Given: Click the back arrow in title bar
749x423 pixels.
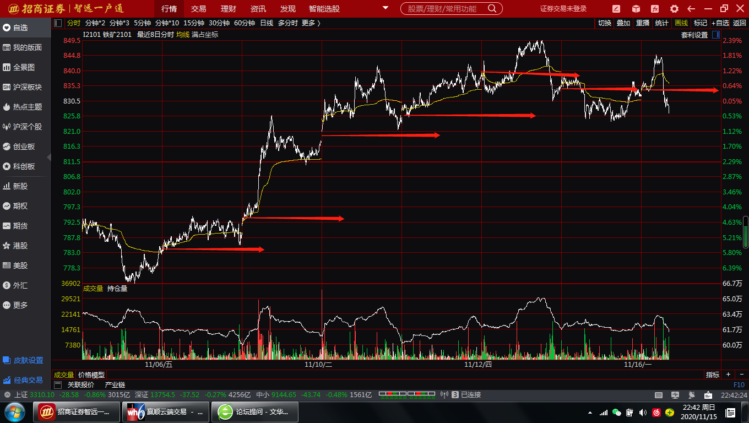Looking at the screenshot, I should [x=691, y=9].
